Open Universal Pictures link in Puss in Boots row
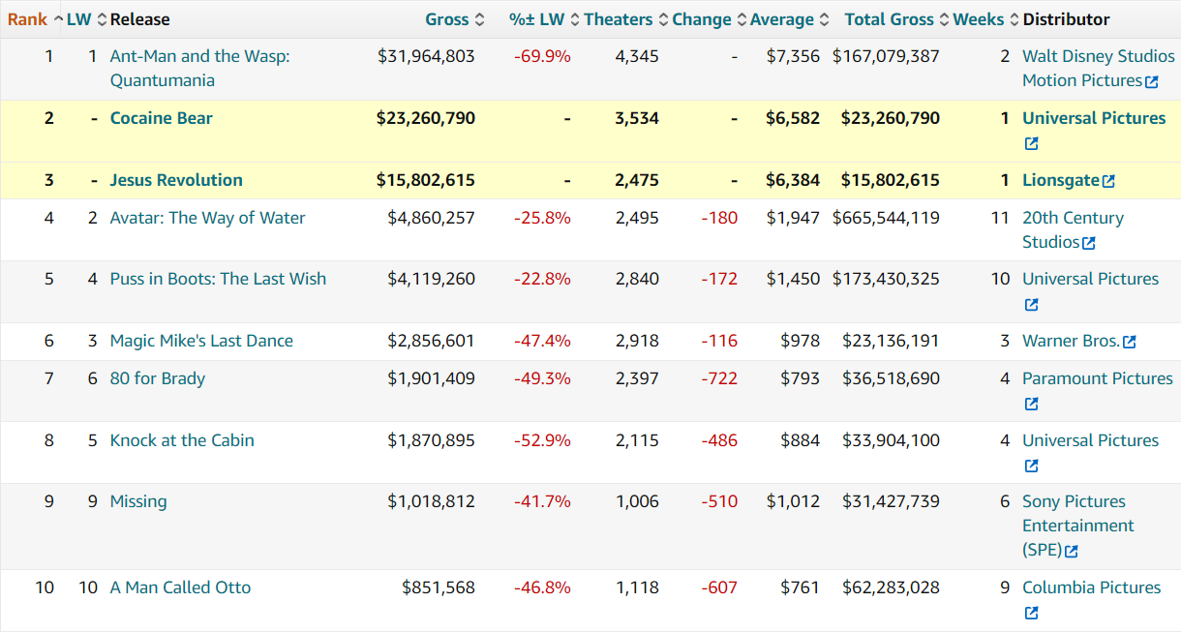This screenshot has width=1181, height=632. click(1090, 279)
